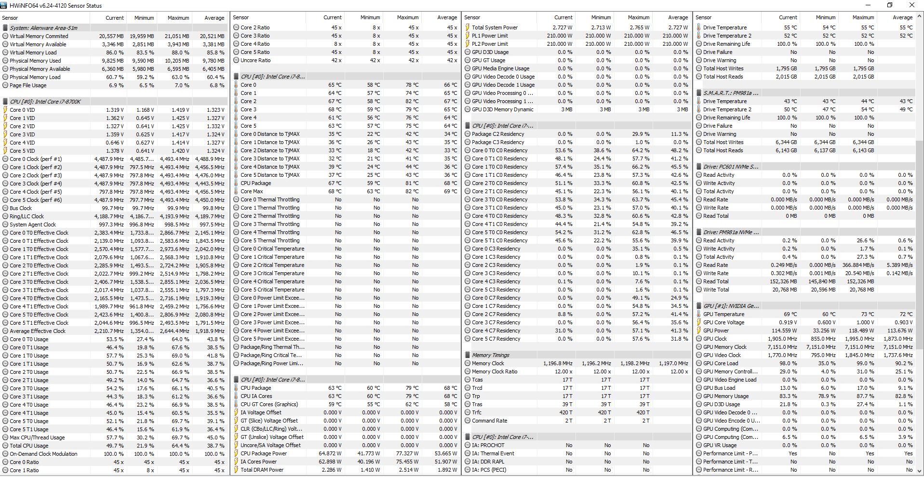Image resolution: width=924 pixels, height=477 pixels.
Task: Click the circle icon next to Page File Usage
Action: pyautogui.click(x=5, y=85)
